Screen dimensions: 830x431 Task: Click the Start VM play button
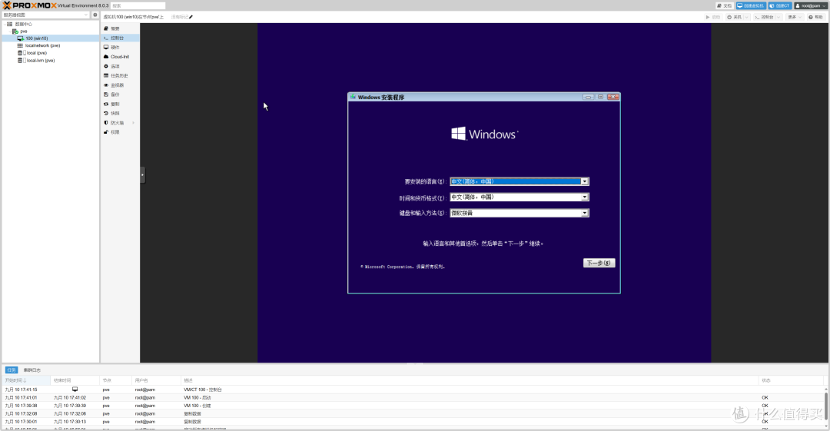[713, 17]
